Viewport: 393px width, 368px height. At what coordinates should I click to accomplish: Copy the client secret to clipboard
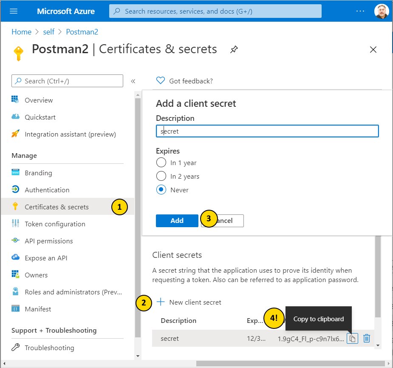coord(352,338)
